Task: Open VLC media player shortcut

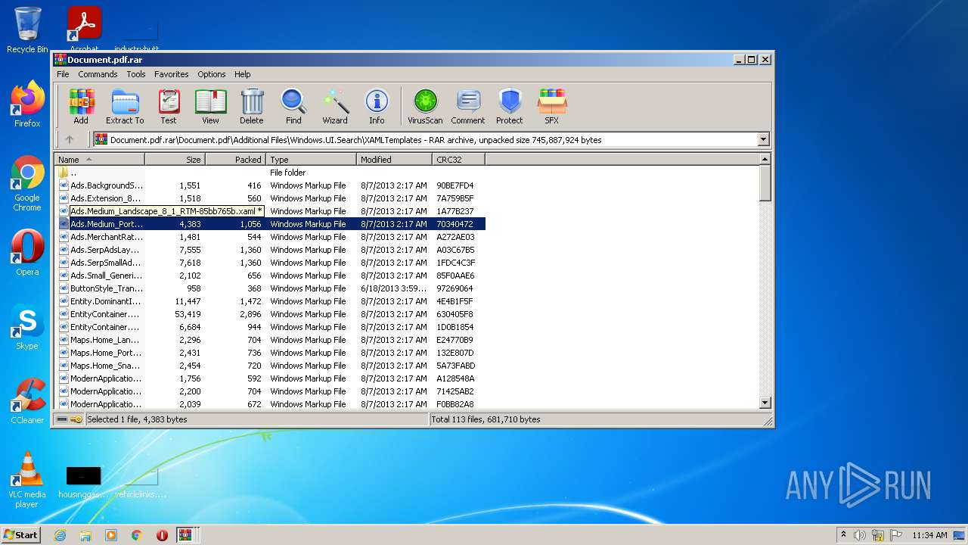Action: (27, 480)
